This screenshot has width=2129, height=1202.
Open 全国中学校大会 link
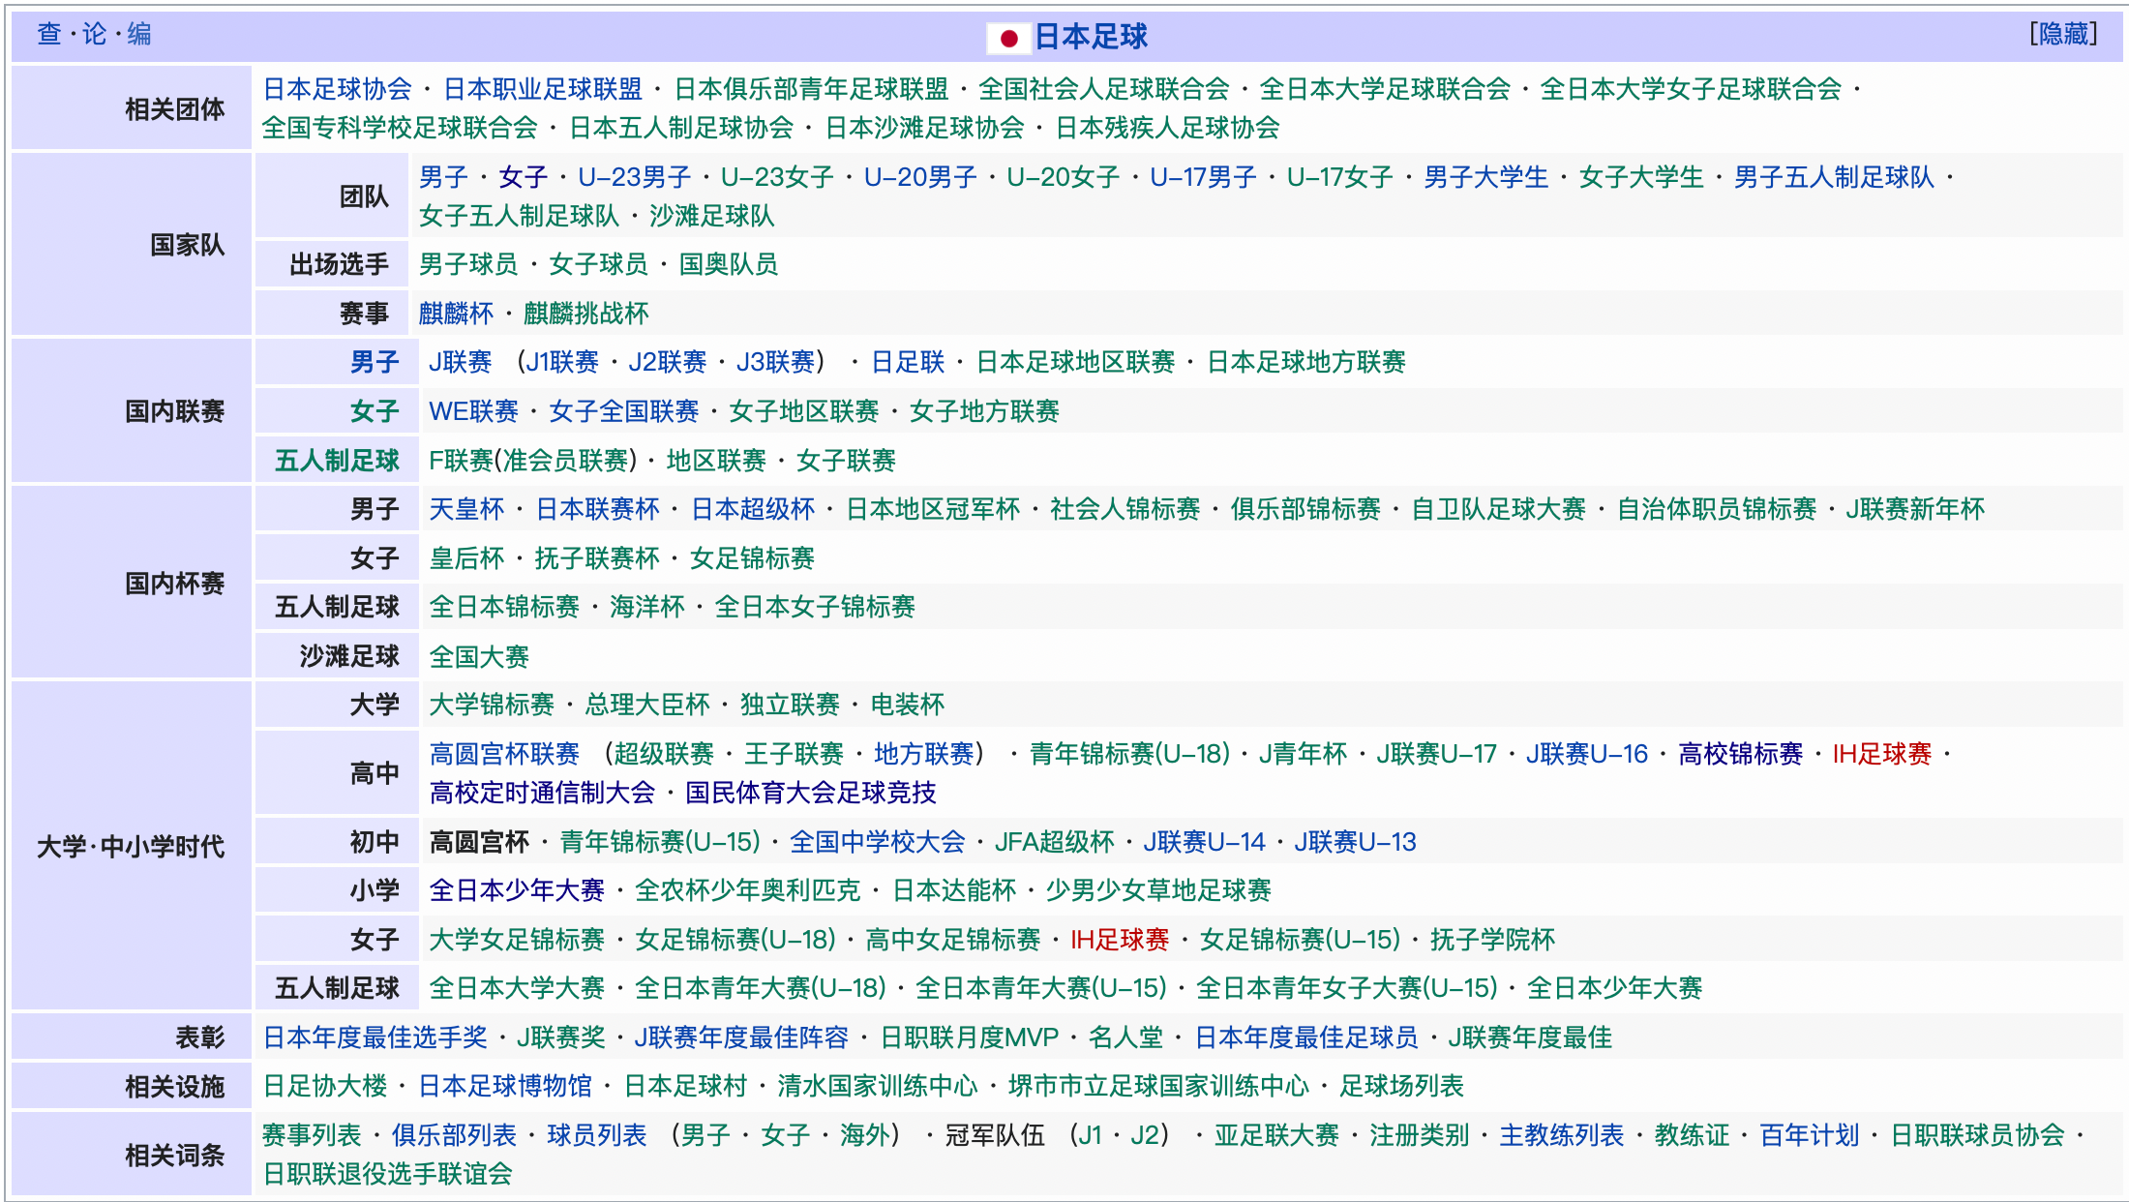coord(877,842)
